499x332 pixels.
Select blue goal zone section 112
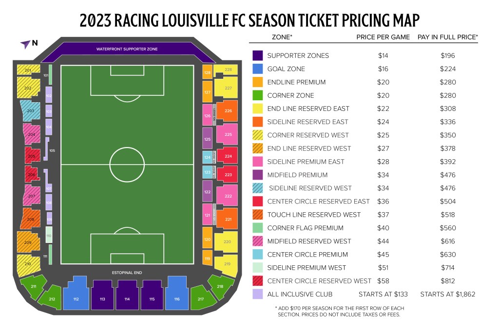point(76,293)
